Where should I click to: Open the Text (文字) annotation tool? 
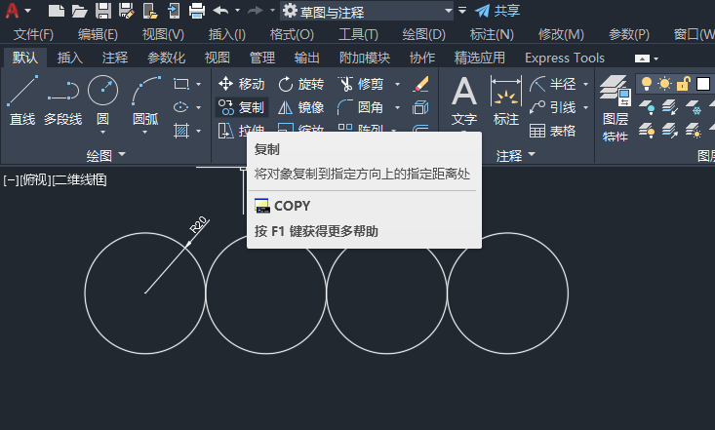pyautogui.click(x=464, y=101)
